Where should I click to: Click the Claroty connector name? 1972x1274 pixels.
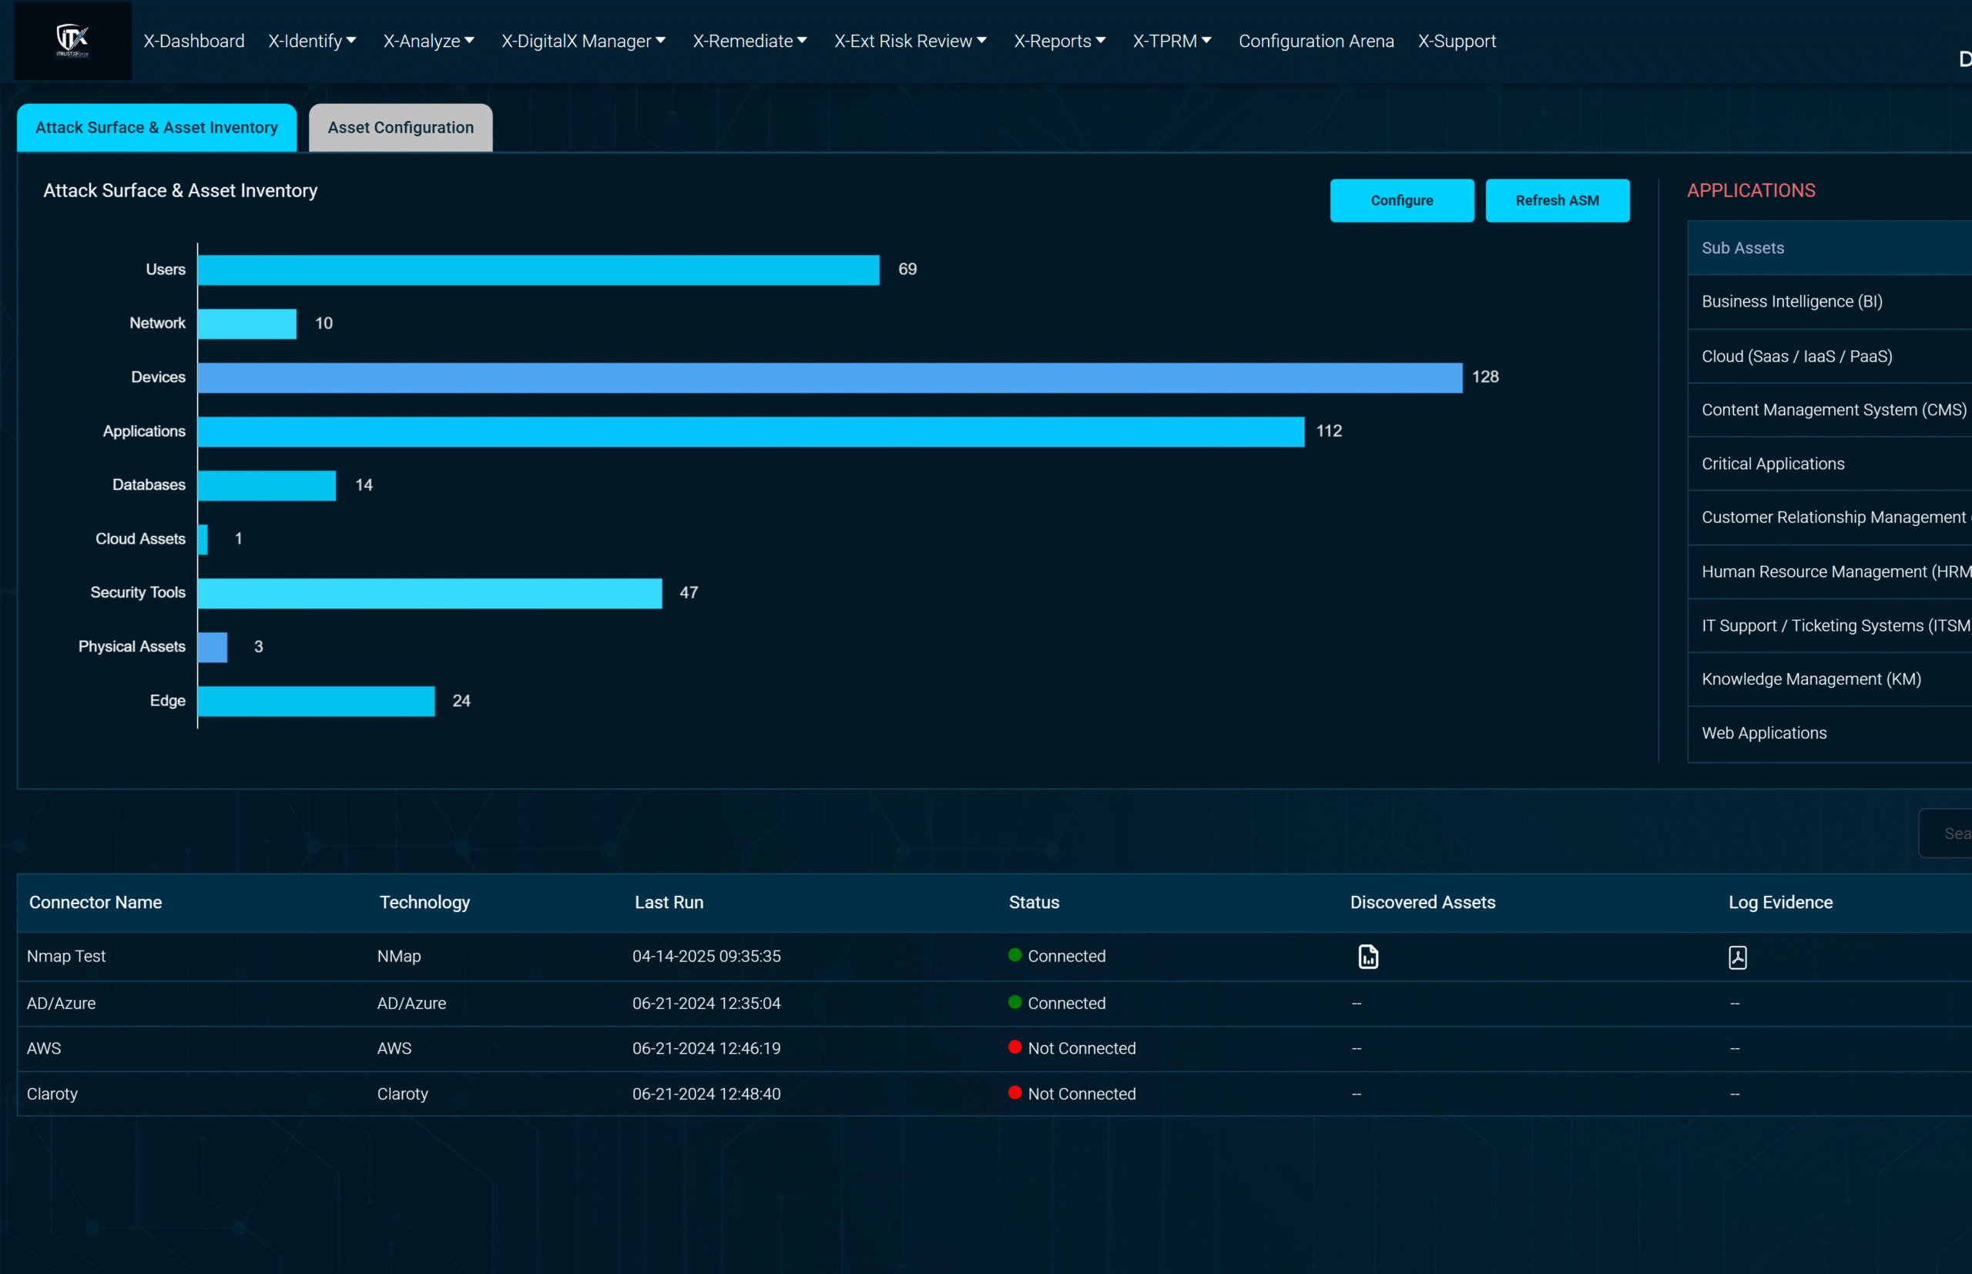tap(52, 1094)
